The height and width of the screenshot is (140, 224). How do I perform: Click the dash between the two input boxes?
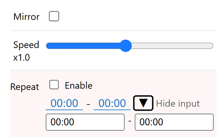point(129,121)
